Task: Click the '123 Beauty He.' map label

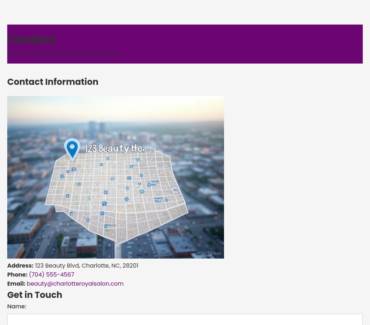Action: (115, 148)
